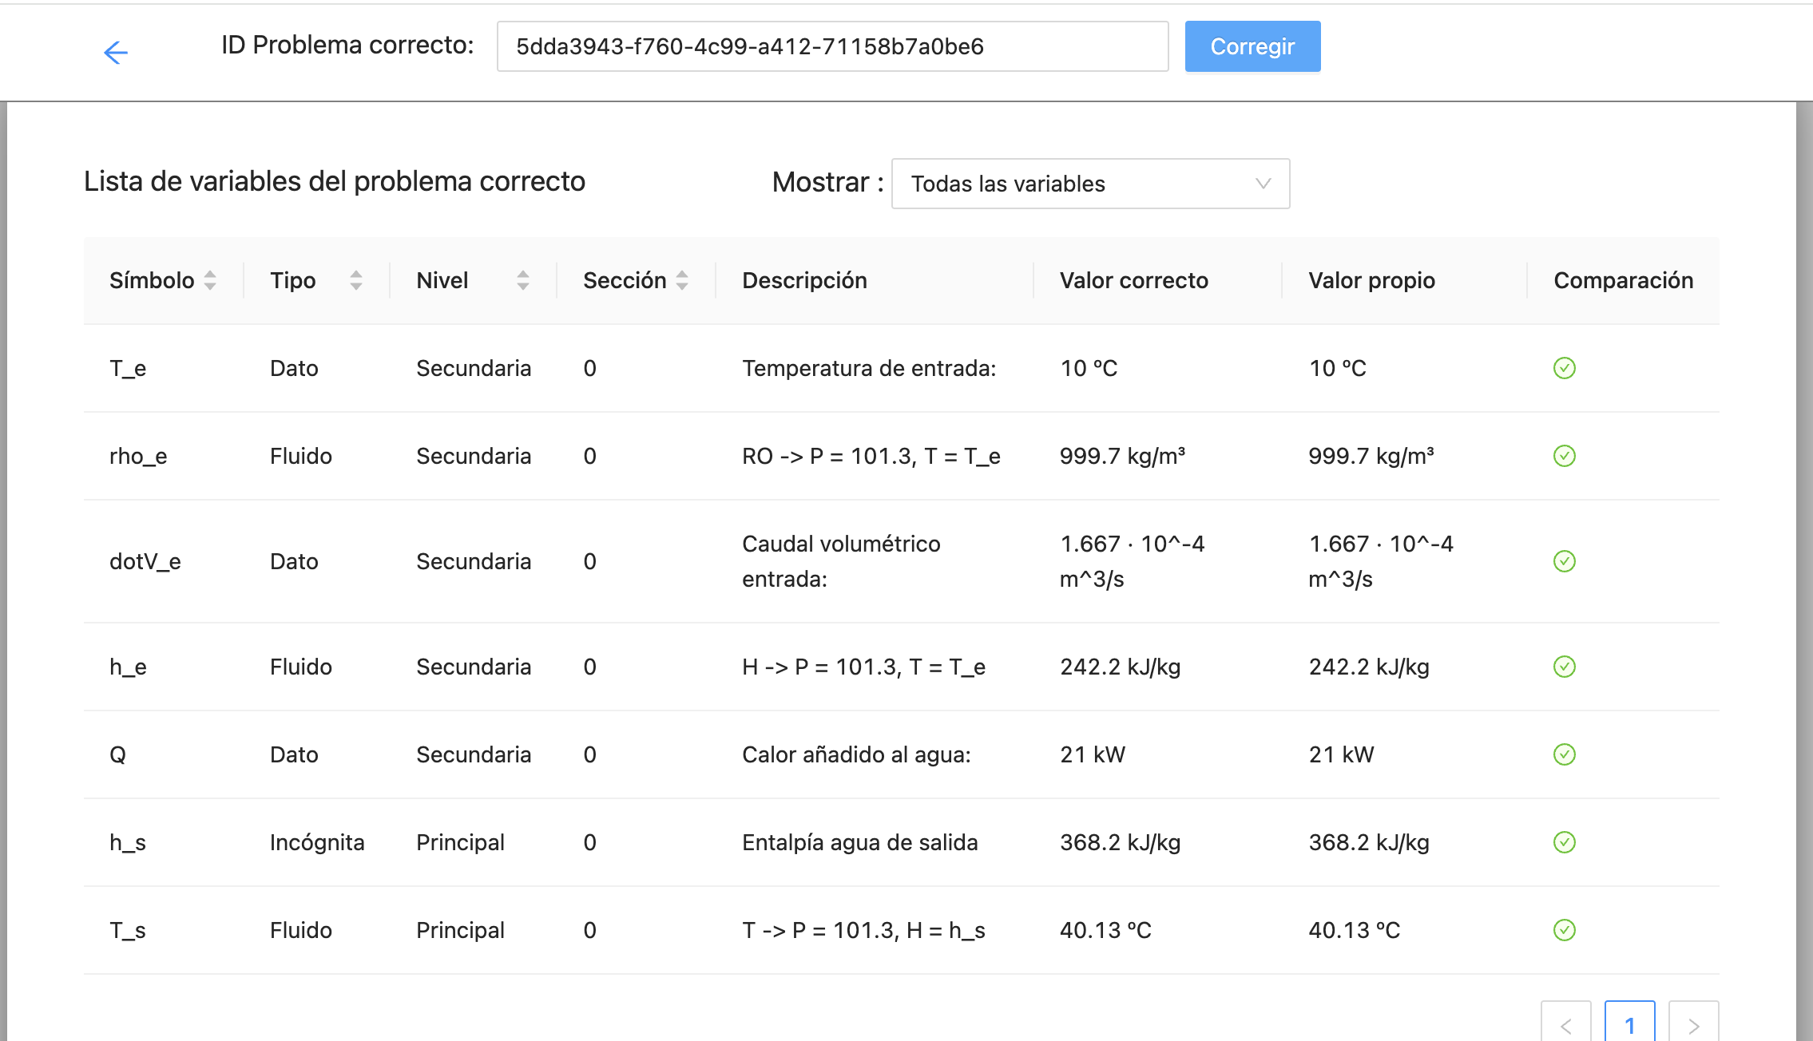Screen dimensions: 1813x1041
Task: Click correct value '999.7 kg/m³' in rho_e row
Action: [x=1122, y=456]
